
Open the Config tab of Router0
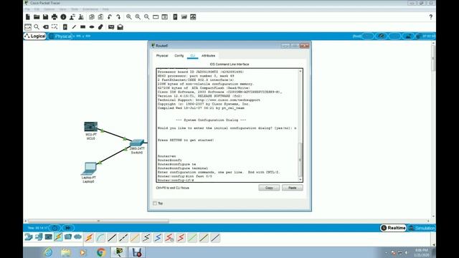[x=179, y=56]
